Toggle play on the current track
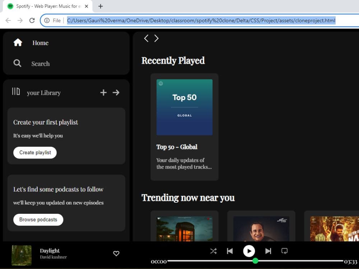This screenshot has width=359, height=269. coord(249,251)
